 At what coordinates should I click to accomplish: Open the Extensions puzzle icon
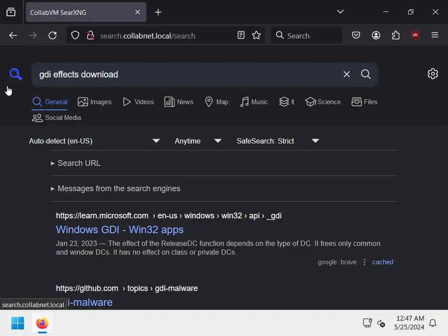click(x=395, y=35)
